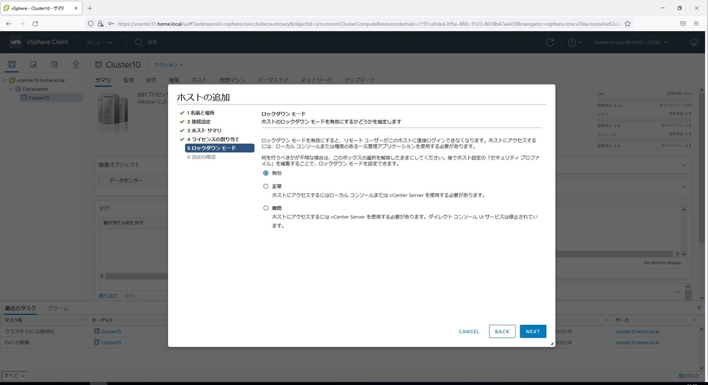Go to wizard step 4 ライセンスの割り当て
708x385 pixels.
213,139
